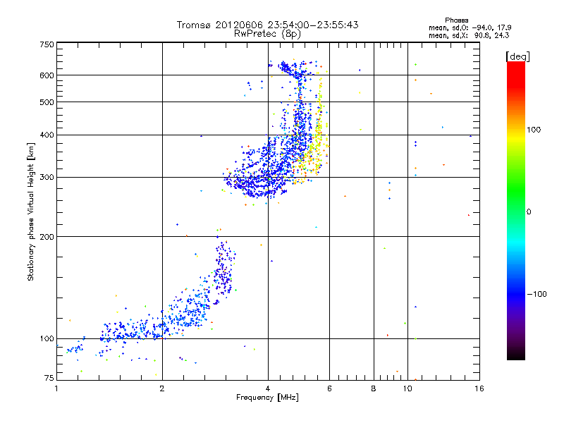Click the y-axis tick label '100'
Image resolution: width=564 pixels, height=423 pixels.
(x=47, y=339)
